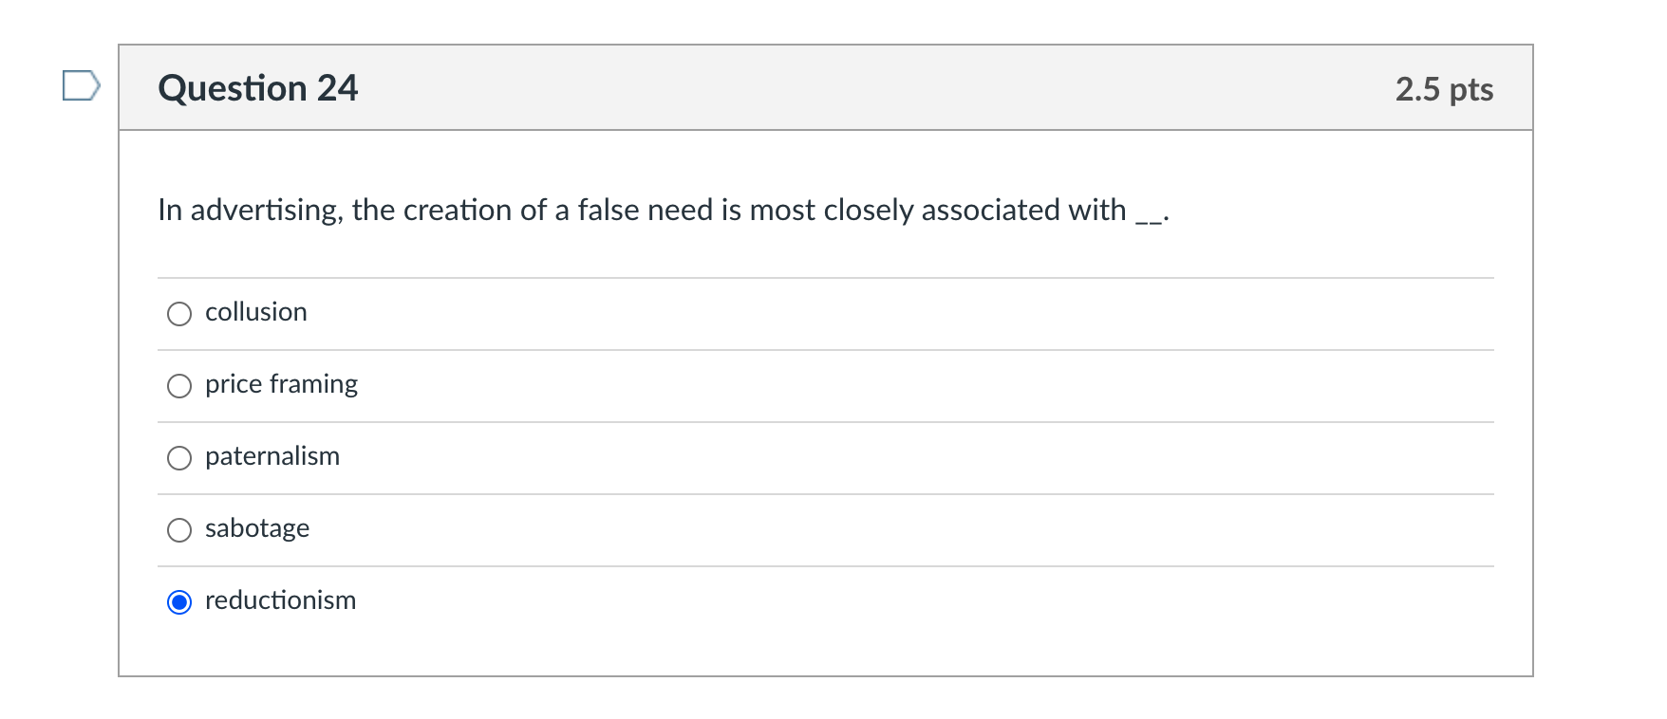This screenshot has height=719, width=1667.
Task: Click the sabotage answer label
Action: pos(257,528)
